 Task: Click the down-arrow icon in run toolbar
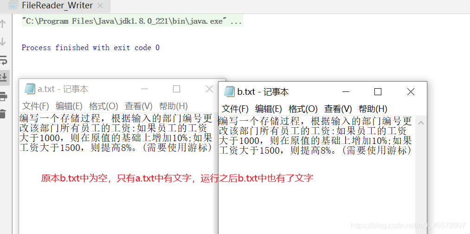coord(3,42)
